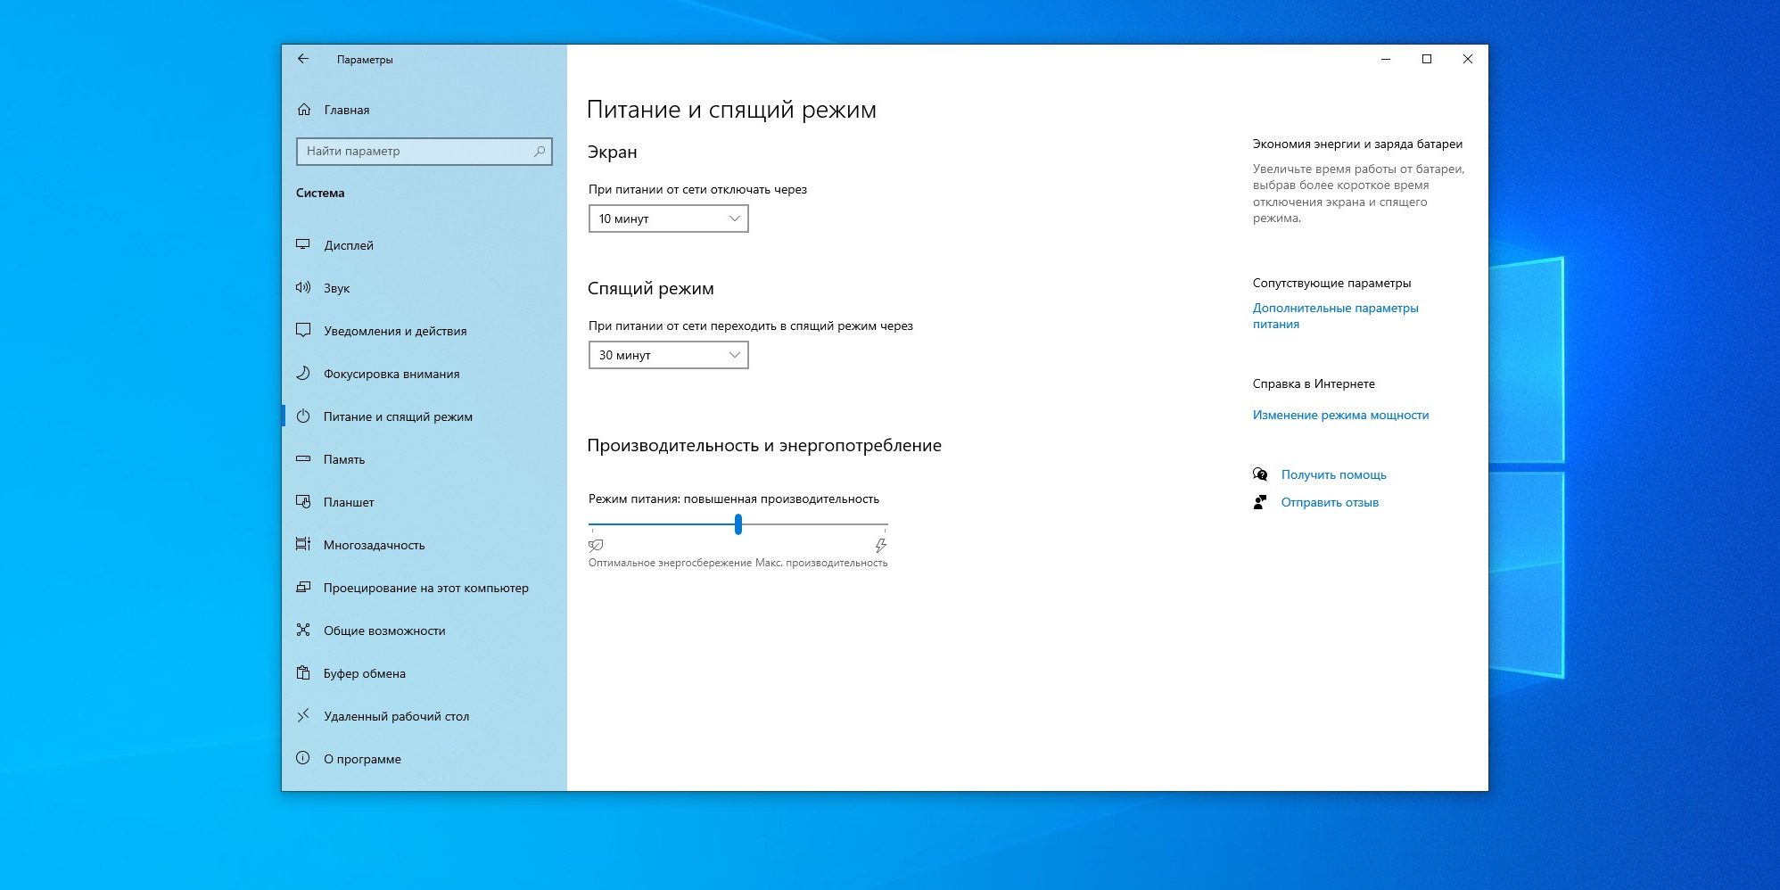Click the Изменение режима мощности link
This screenshot has height=890, width=1780.
click(x=1339, y=415)
